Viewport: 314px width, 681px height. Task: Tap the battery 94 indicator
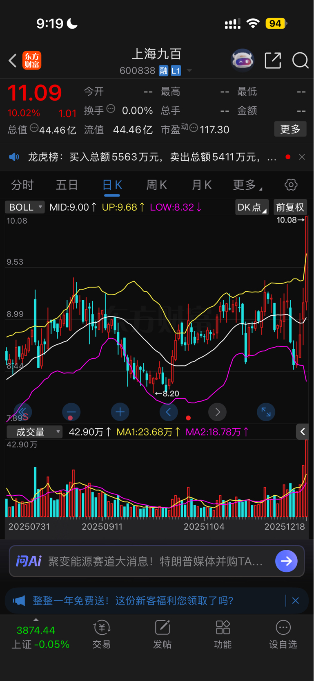click(276, 24)
